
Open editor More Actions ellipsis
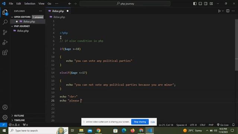click(233, 11)
